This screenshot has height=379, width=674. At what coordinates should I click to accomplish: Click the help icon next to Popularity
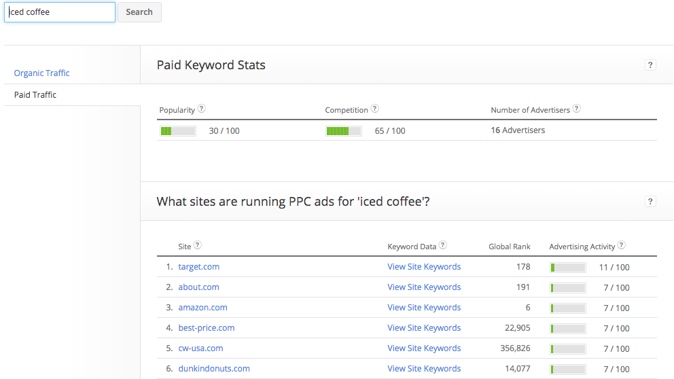point(202,109)
